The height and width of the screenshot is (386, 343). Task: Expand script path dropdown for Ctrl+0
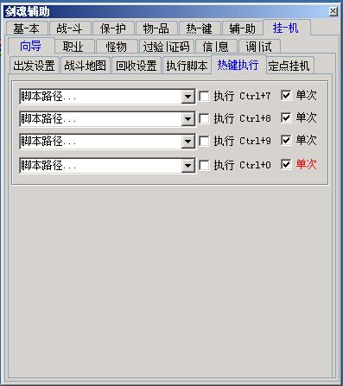187,166
